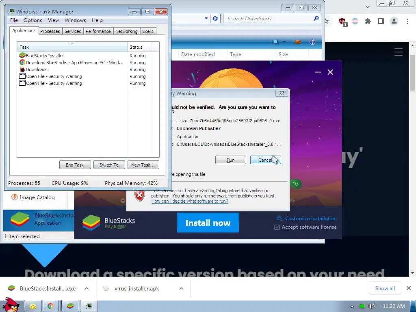
Task: Click the uBlock shield extension icon
Action: [342, 22]
